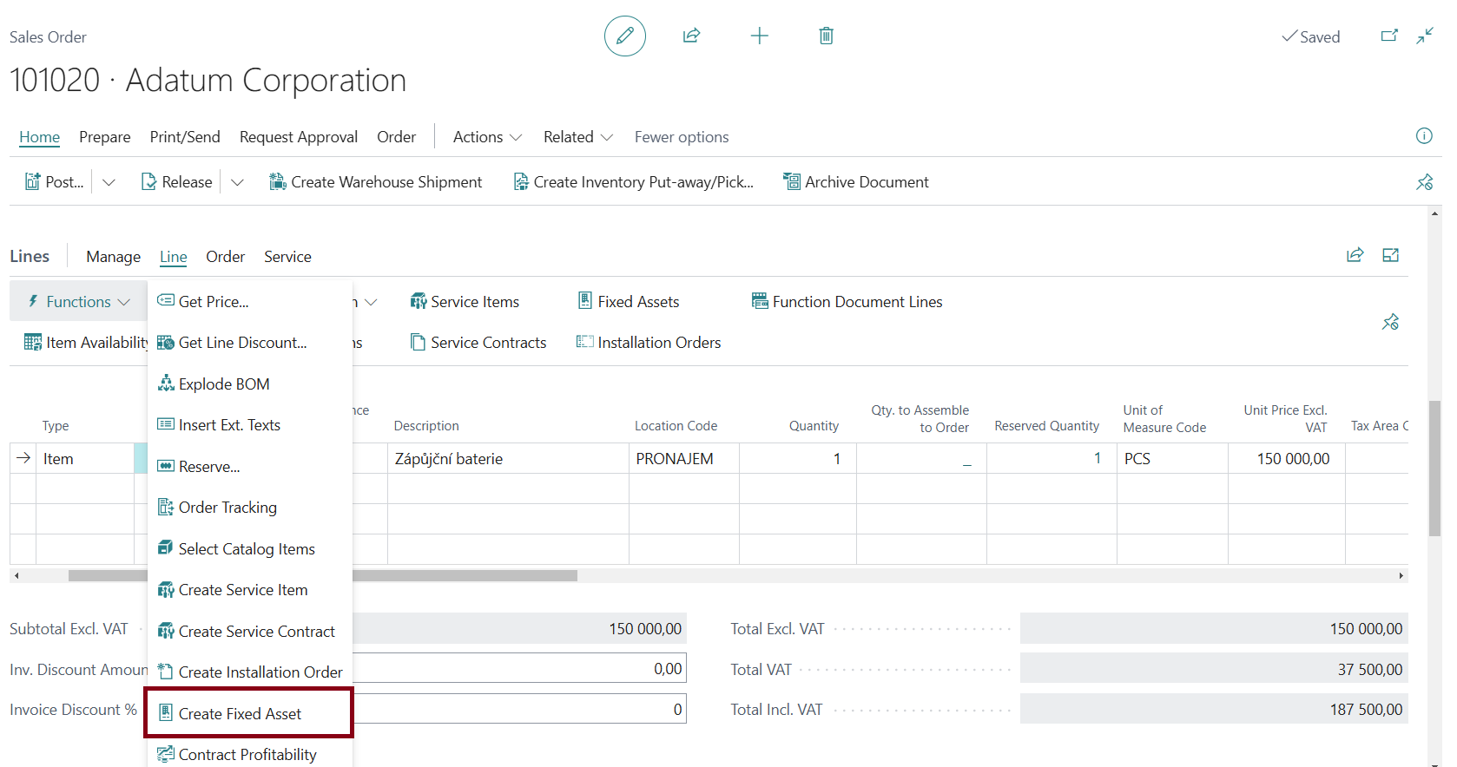Click the plus icon to create new order
The height and width of the screenshot is (767, 1457).
(759, 36)
